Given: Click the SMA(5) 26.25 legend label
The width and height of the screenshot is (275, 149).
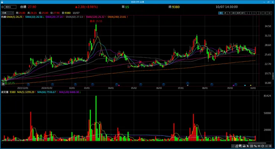Looking at the screenshot, I should point(14,17).
